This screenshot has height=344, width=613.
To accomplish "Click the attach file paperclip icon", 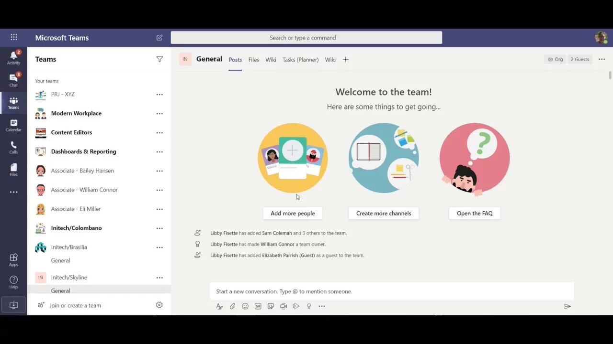I will click(232, 306).
